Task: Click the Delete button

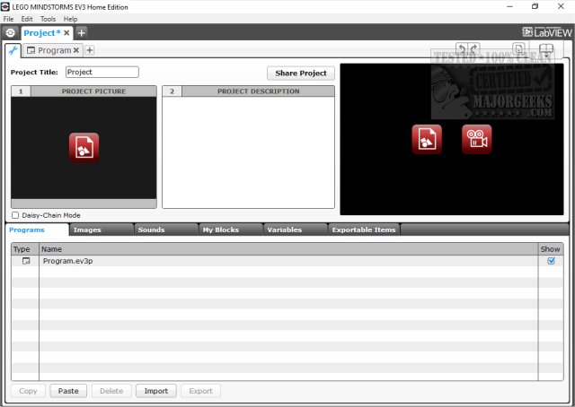Action: coord(111,391)
